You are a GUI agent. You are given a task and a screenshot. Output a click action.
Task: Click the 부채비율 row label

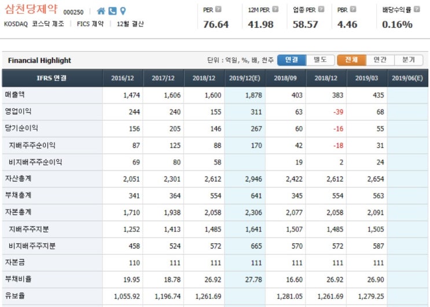pos(18,279)
